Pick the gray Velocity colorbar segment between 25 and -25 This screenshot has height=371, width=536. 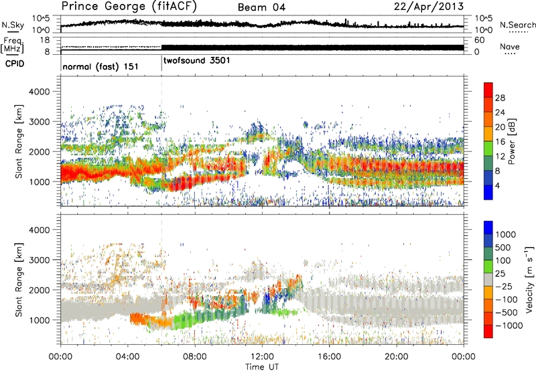coord(488,279)
